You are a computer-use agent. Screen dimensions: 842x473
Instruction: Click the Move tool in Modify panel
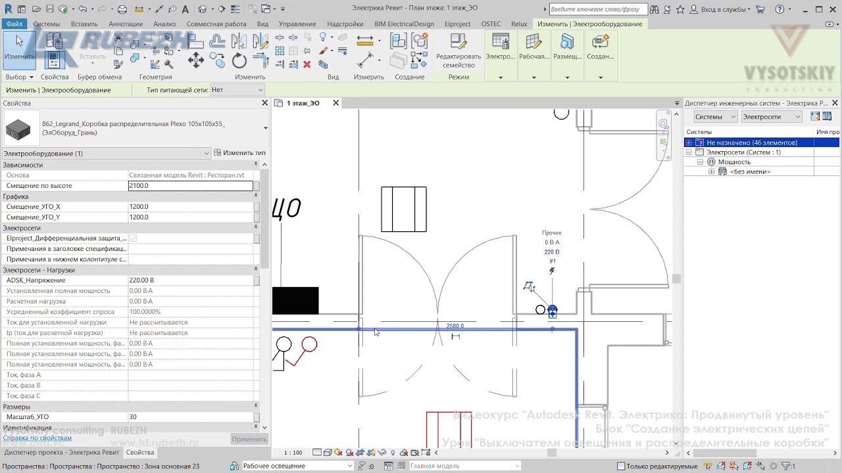coord(195,61)
